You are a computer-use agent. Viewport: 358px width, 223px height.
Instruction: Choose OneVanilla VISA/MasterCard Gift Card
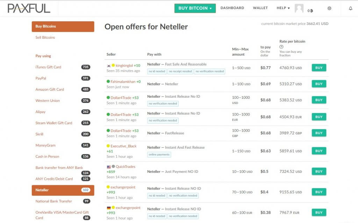click(62, 215)
